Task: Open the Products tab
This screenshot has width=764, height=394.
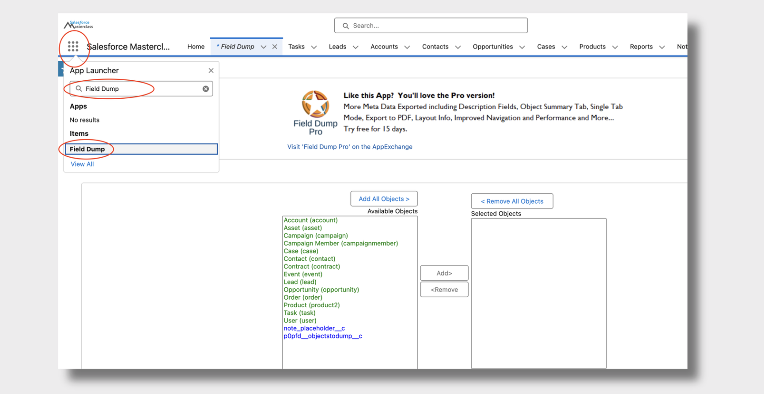Action: pos(593,47)
